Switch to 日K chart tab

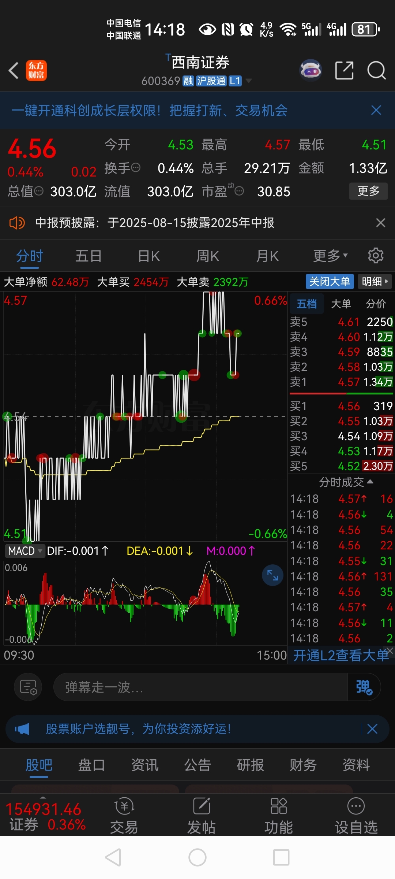coord(149,256)
